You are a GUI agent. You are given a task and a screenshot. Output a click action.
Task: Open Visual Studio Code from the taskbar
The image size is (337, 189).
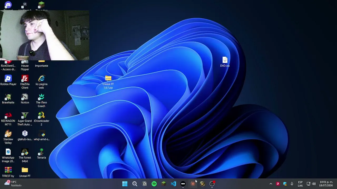[173, 184]
